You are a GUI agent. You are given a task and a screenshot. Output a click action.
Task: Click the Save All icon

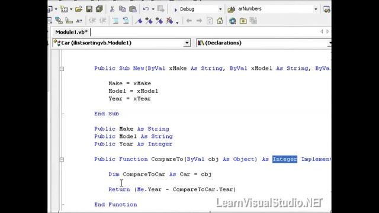point(99,9)
